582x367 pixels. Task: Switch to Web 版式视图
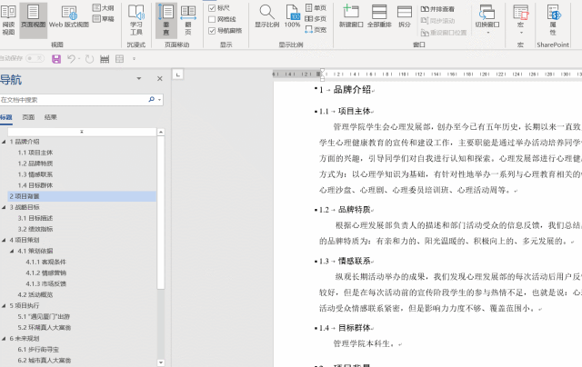pyautogui.click(x=69, y=17)
